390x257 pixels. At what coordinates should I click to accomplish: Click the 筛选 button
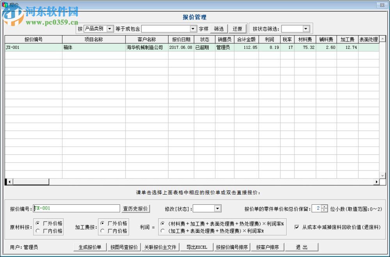pyautogui.click(x=219, y=28)
